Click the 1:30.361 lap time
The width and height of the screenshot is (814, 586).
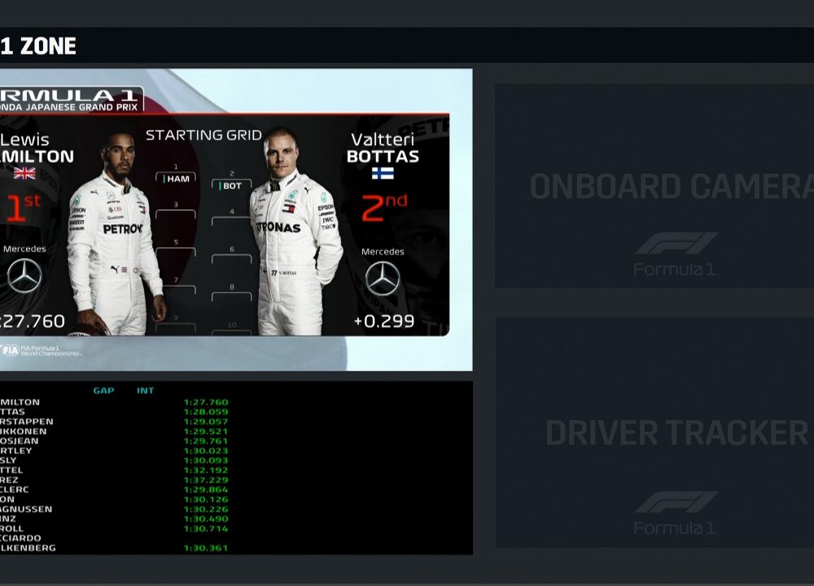click(206, 548)
